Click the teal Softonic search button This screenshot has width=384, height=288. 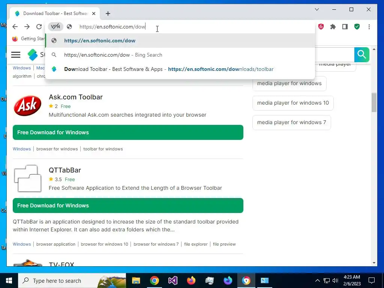(362, 55)
